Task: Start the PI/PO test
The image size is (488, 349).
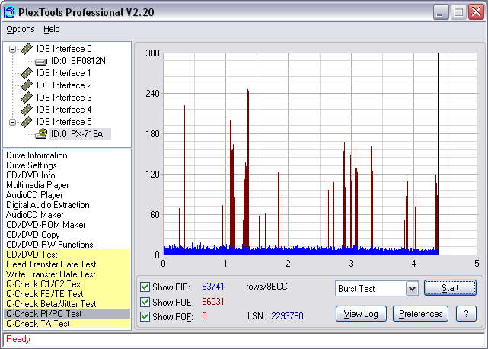Action: (450, 288)
